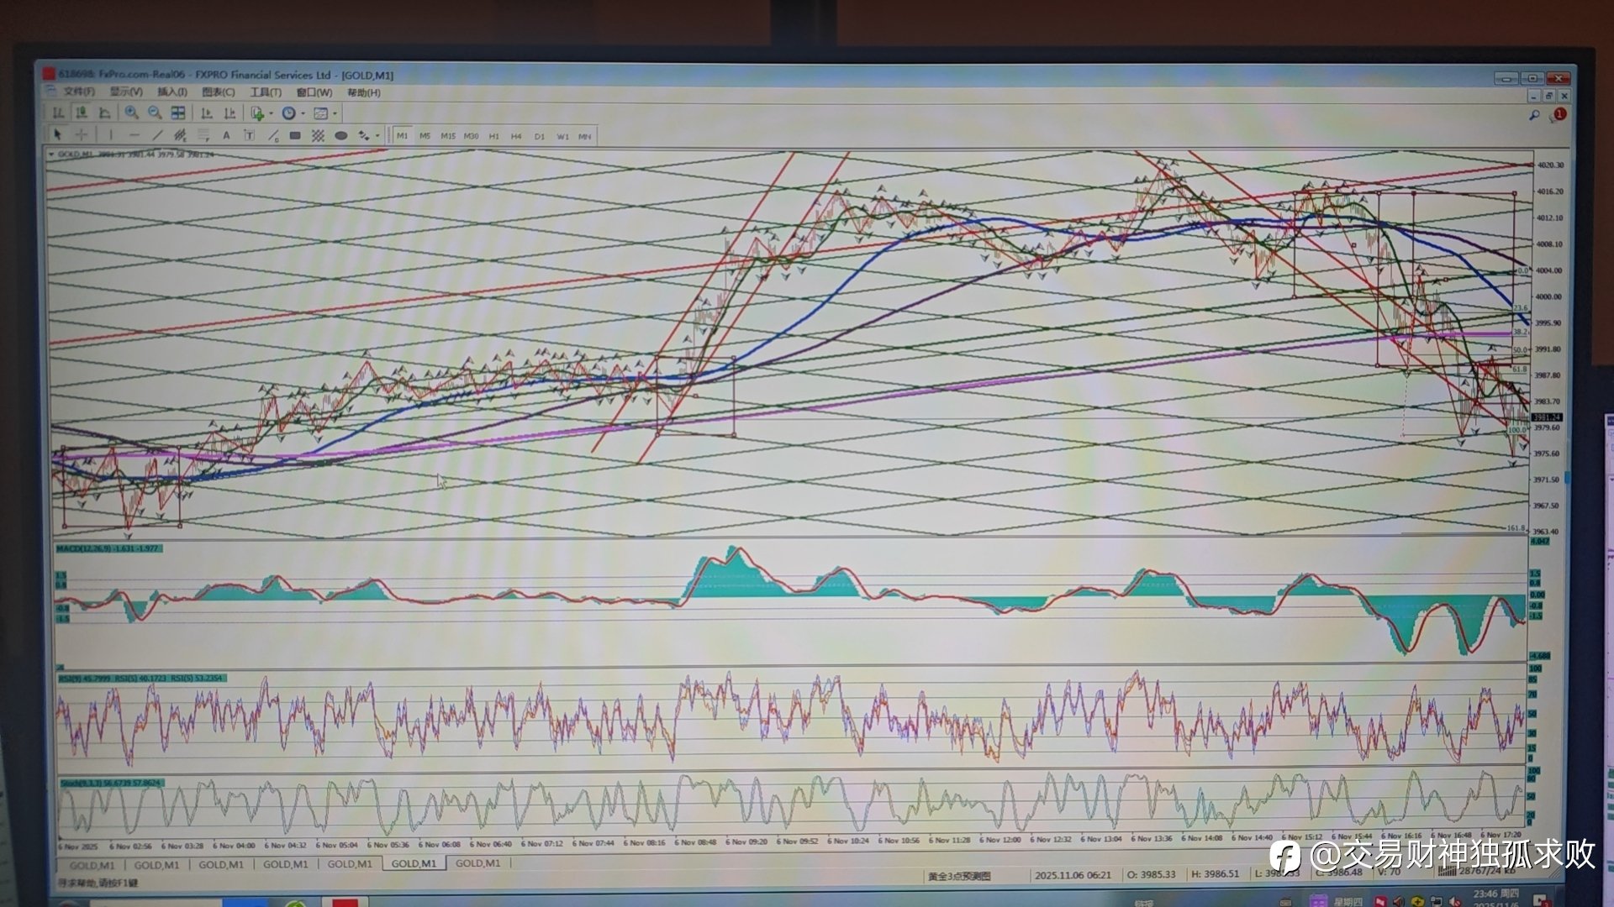Select the trendline drawing tool
This screenshot has width=1614, height=907.
(157, 135)
